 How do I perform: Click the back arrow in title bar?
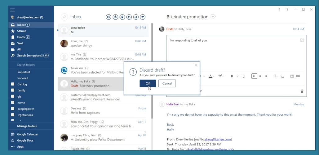click(x=279, y=9)
